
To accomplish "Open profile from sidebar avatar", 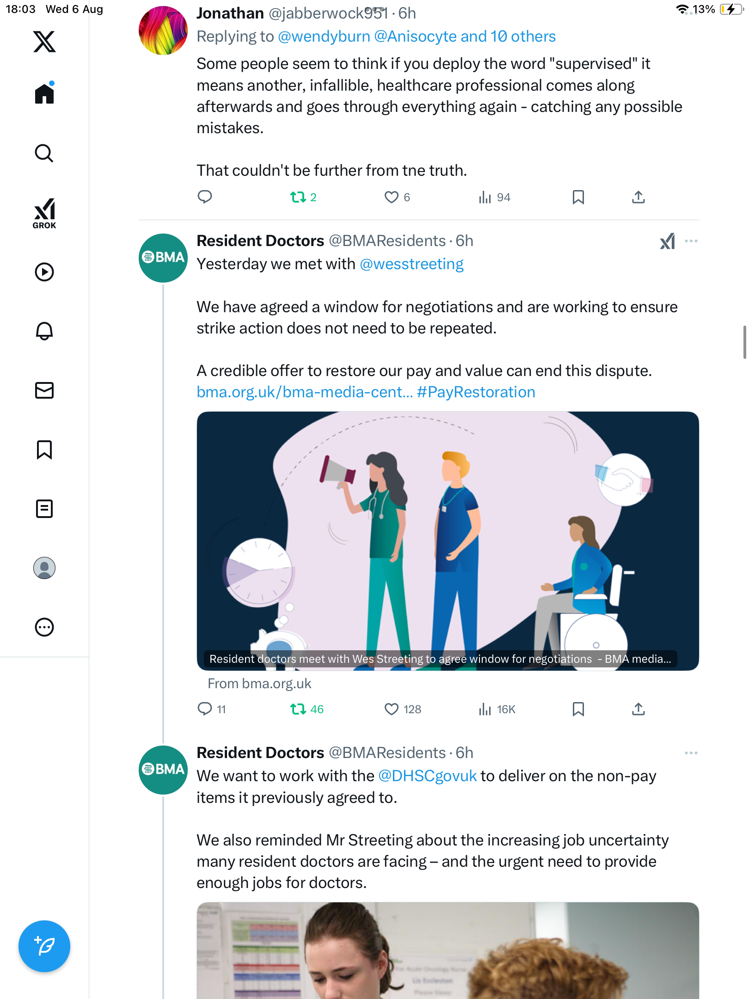I will (44, 568).
